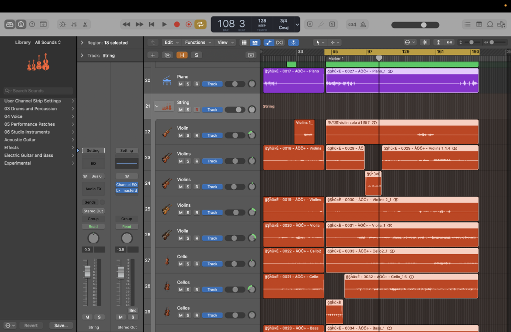Image resolution: width=511 pixels, height=332 pixels.
Task: Click the String channel volume fader
Action: click(x=87, y=271)
